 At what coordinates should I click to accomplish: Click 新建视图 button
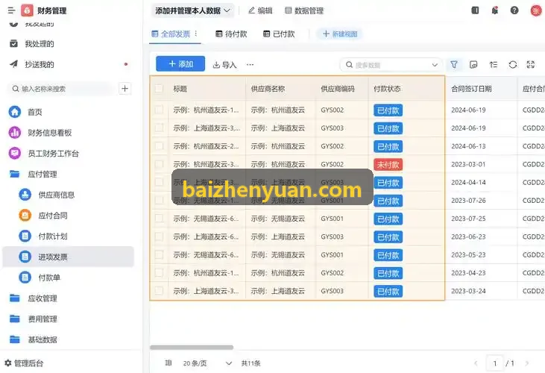pyautogui.click(x=340, y=34)
